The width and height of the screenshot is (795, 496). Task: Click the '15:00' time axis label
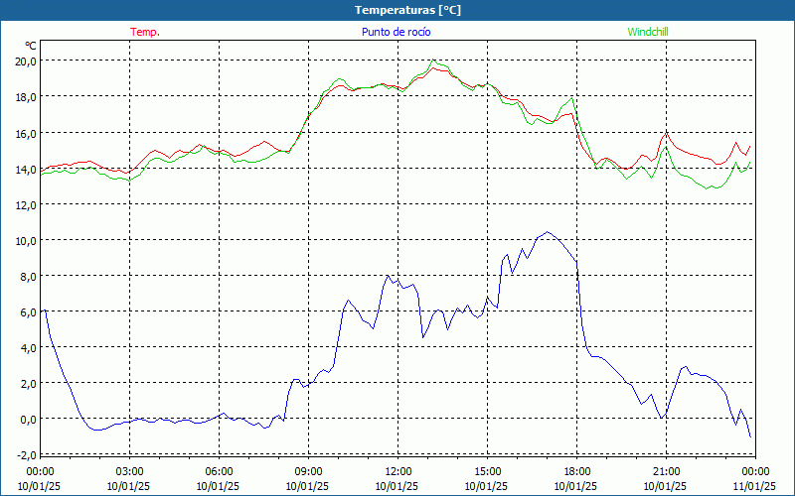[x=487, y=472]
